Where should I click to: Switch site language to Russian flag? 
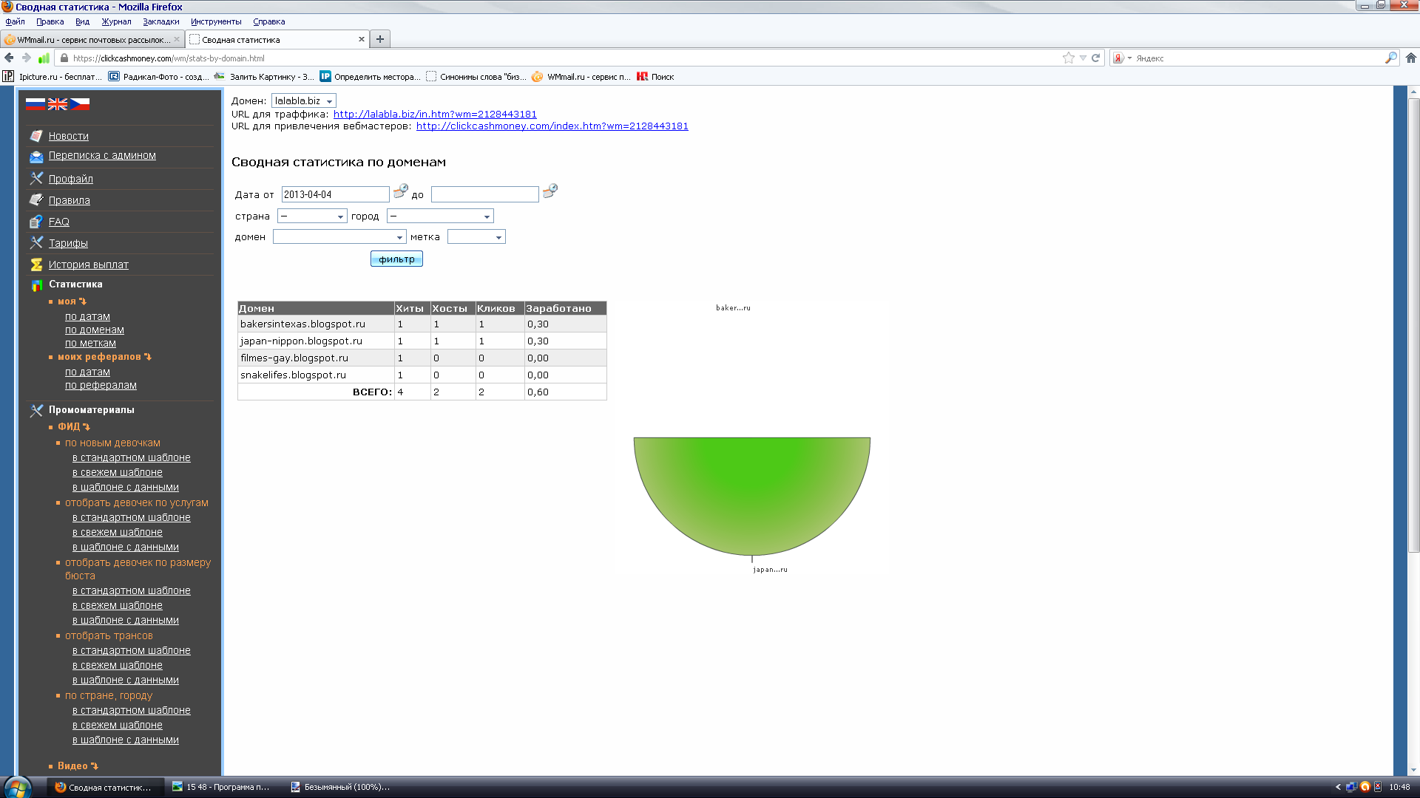[x=35, y=104]
